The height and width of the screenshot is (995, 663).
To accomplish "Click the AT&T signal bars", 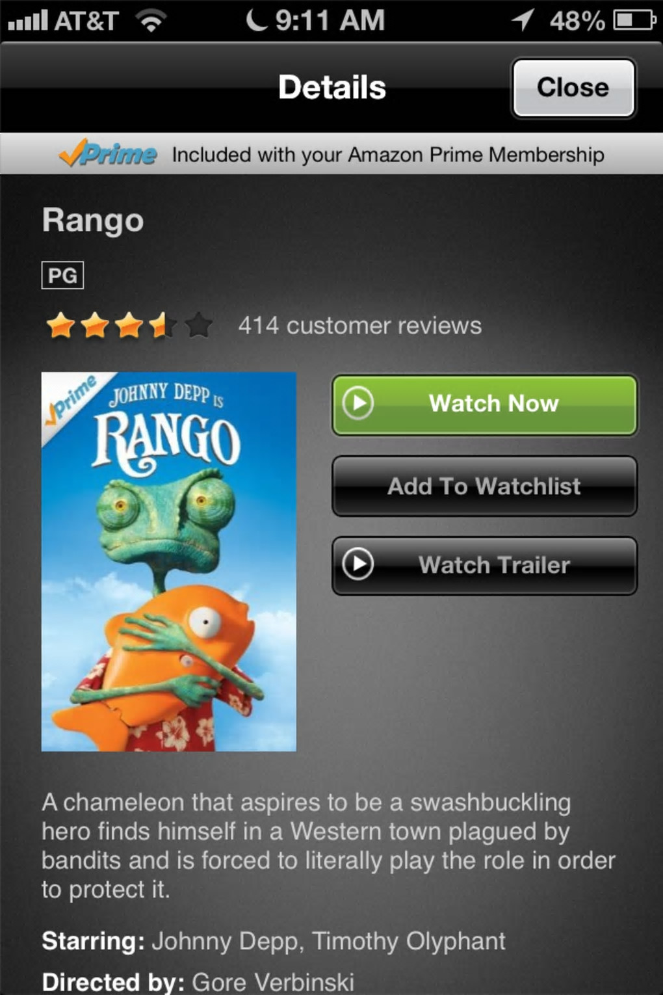I will tap(28, 21).
